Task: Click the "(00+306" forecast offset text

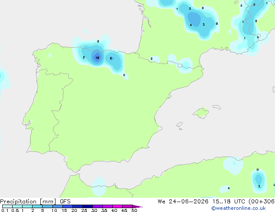Action: (262, 202)
